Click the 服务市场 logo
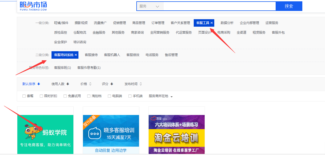Image resolution: width=325 pixels, height=155 pixels. pos(33,6)
